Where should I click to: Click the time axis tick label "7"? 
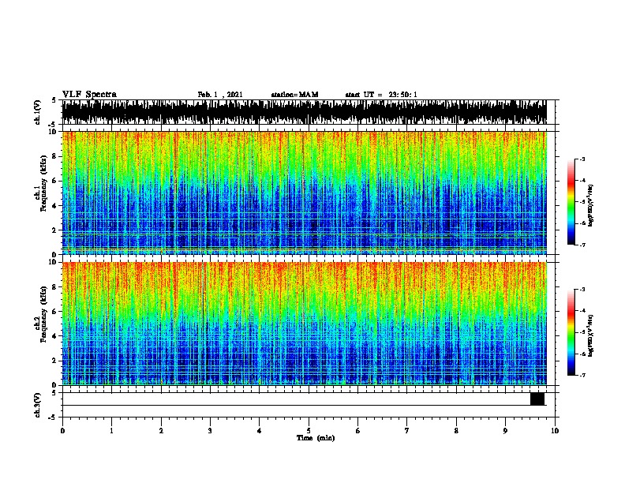tap(407, 431)
